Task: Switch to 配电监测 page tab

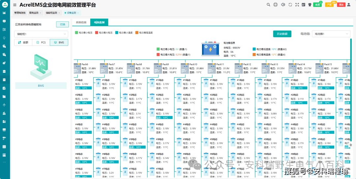Action: pyautogui.click(x=34, y=13)
